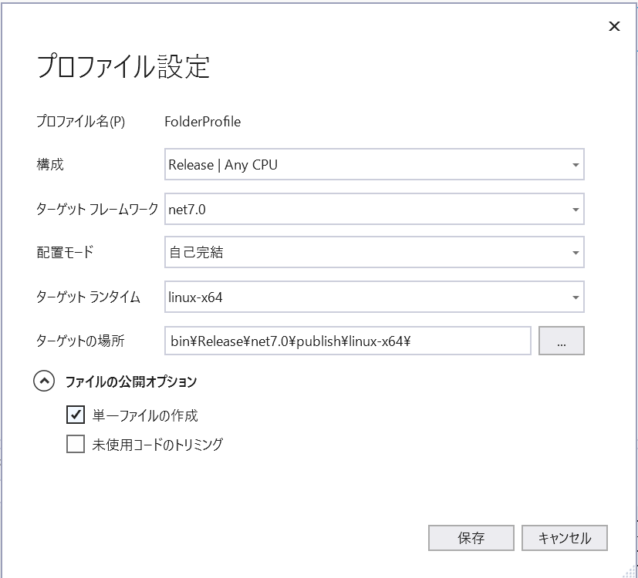The height and width of the screenshot is (578, 638).
Task: Click the ターゲット ランタイム label
Action: (88, 297)
